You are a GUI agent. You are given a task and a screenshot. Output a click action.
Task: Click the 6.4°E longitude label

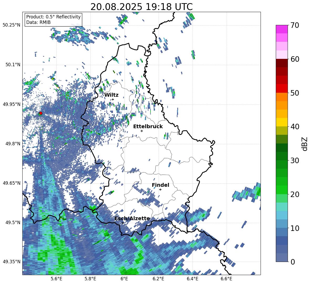point(193,279)
